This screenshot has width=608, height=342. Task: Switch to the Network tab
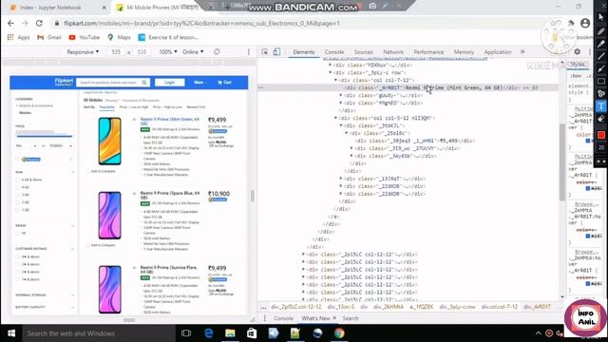(393, 51)
